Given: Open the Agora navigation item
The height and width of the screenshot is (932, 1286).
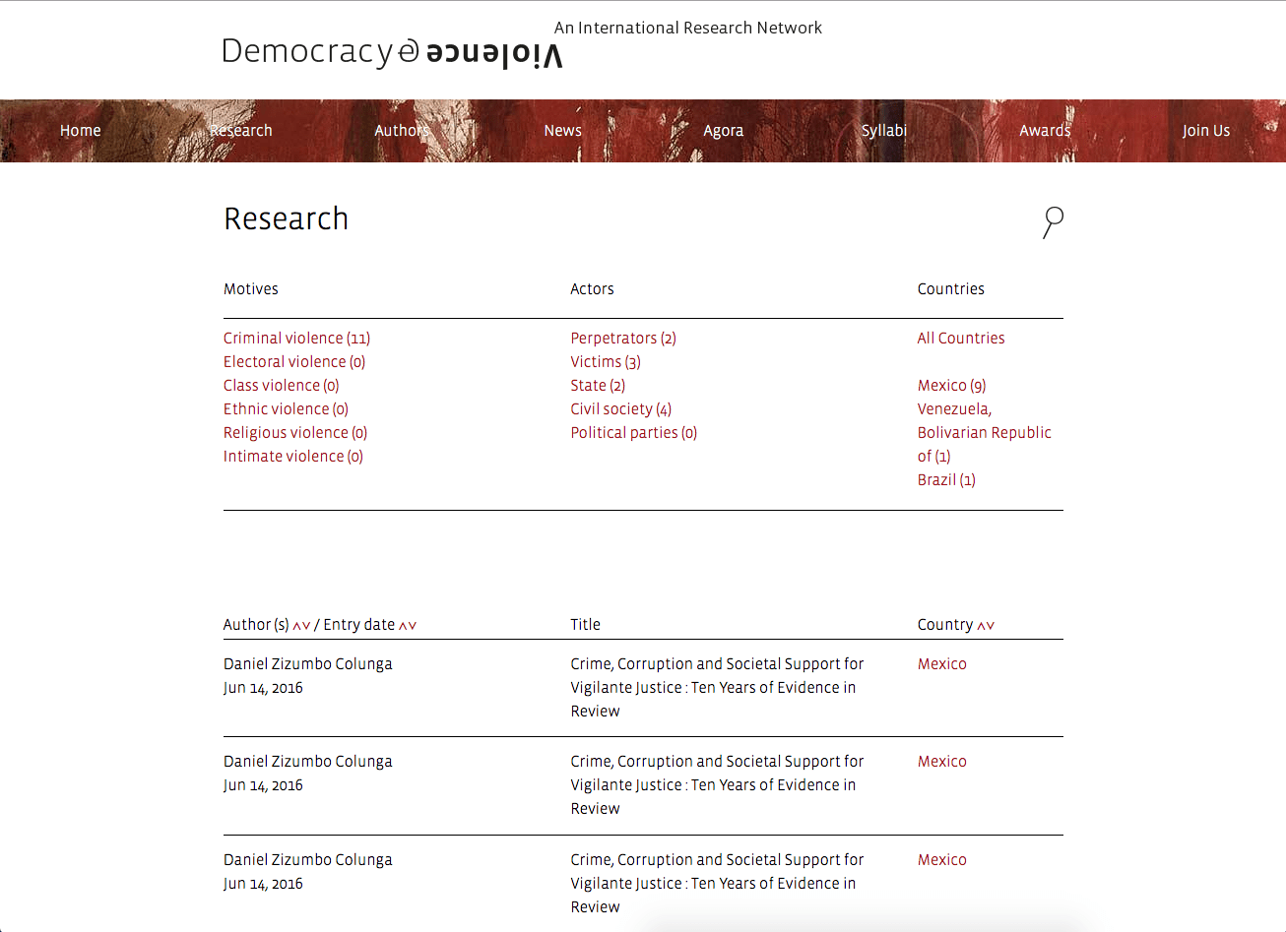Looking at the screenshot, I should coord(724,130).
